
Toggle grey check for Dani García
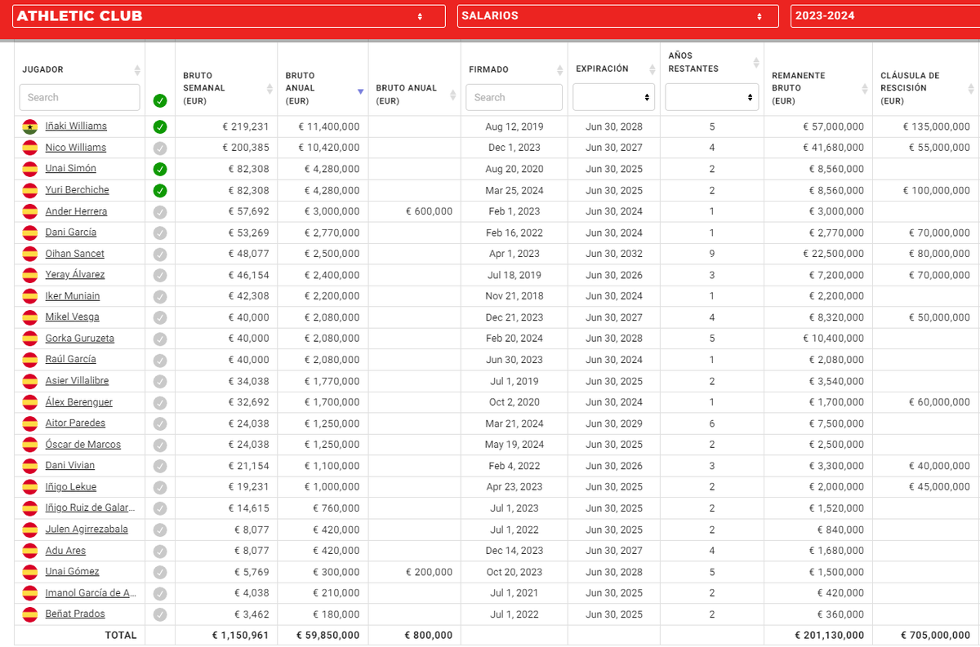pos(160,233)
